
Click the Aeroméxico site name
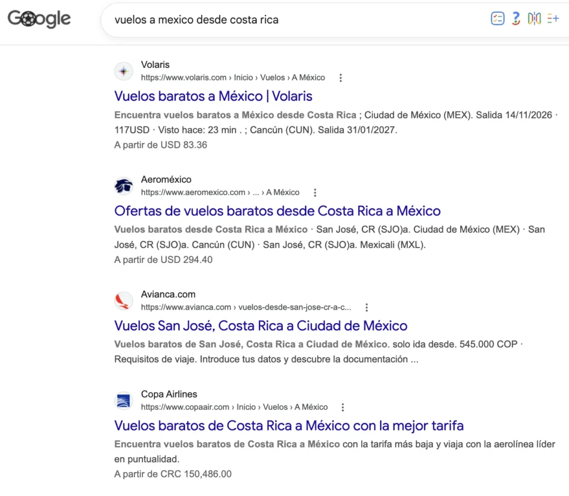coord(166,180)
